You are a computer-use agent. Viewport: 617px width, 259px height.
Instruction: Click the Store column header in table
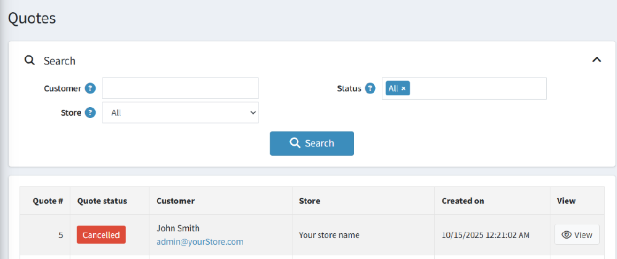point(310,201)
